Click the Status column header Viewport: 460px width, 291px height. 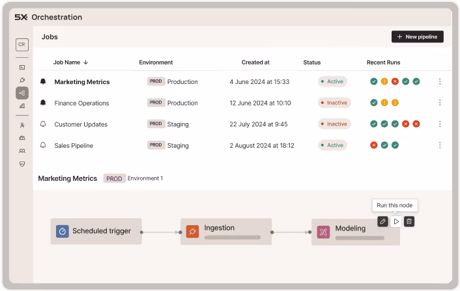tap(312, 62)
